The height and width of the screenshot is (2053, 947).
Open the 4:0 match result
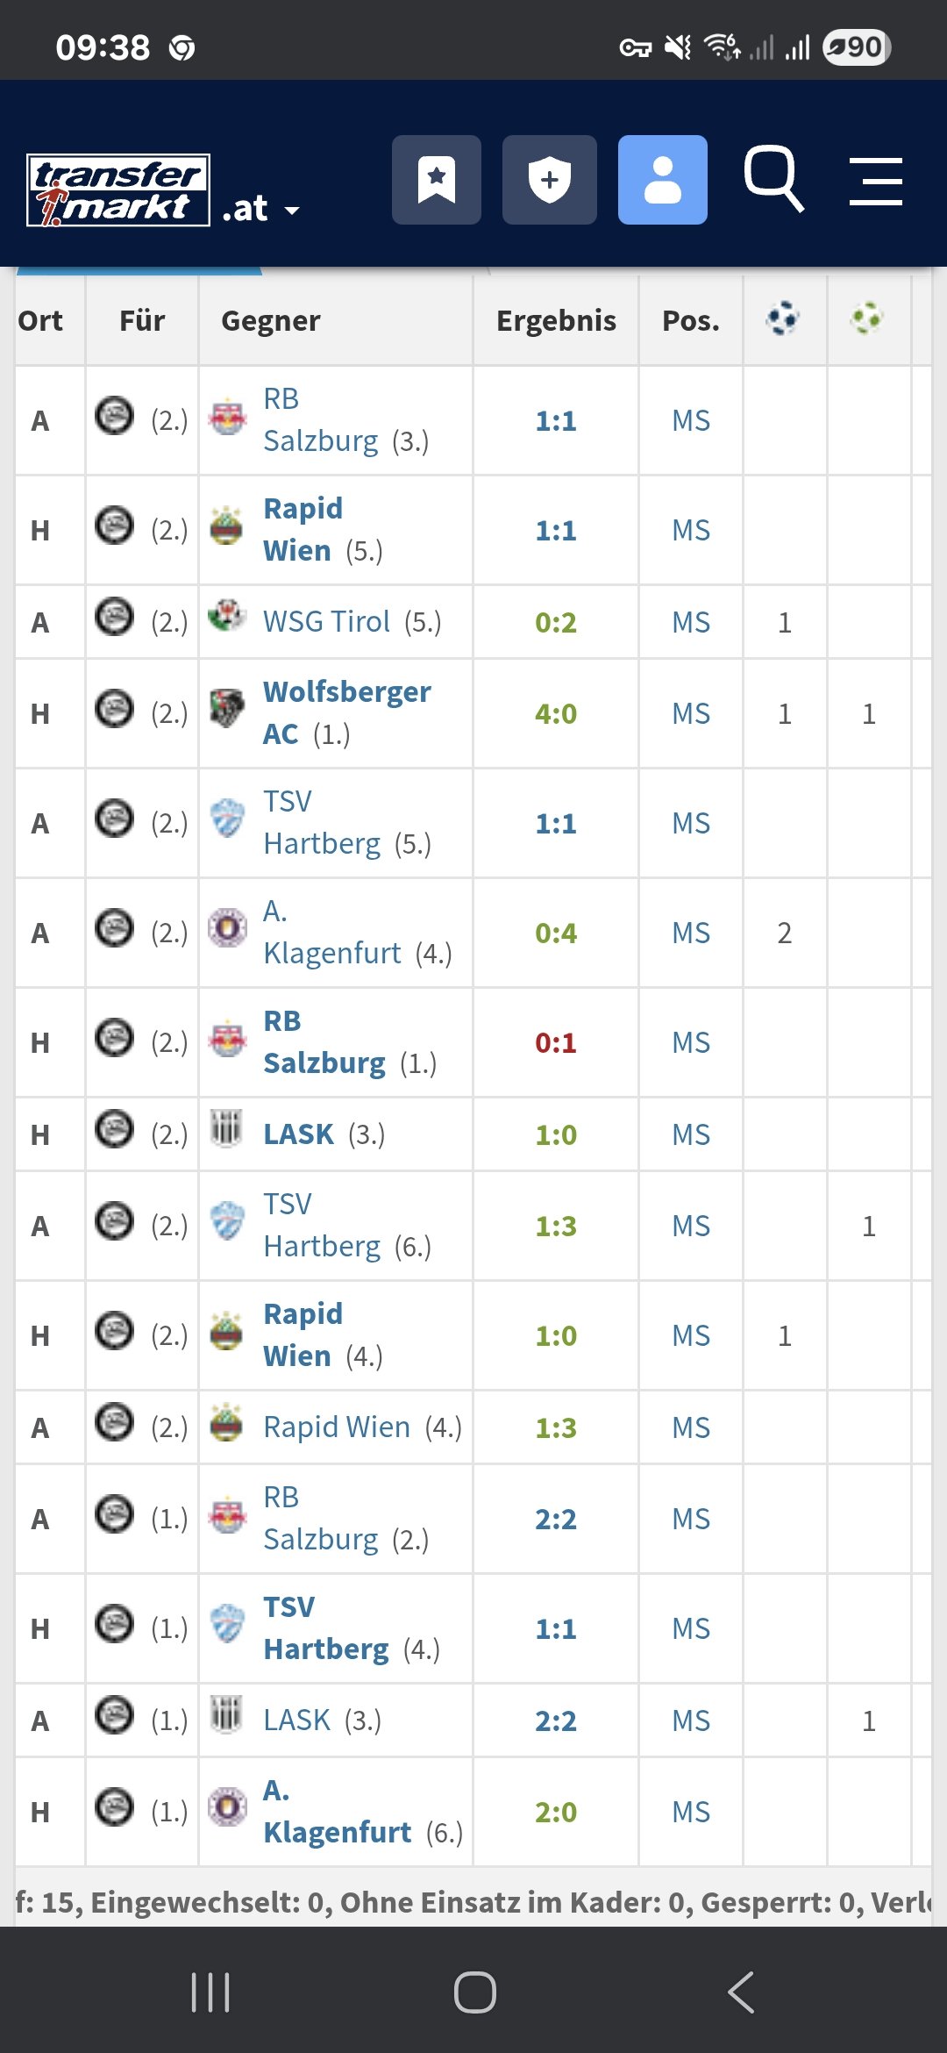click(x=556, y=714)
